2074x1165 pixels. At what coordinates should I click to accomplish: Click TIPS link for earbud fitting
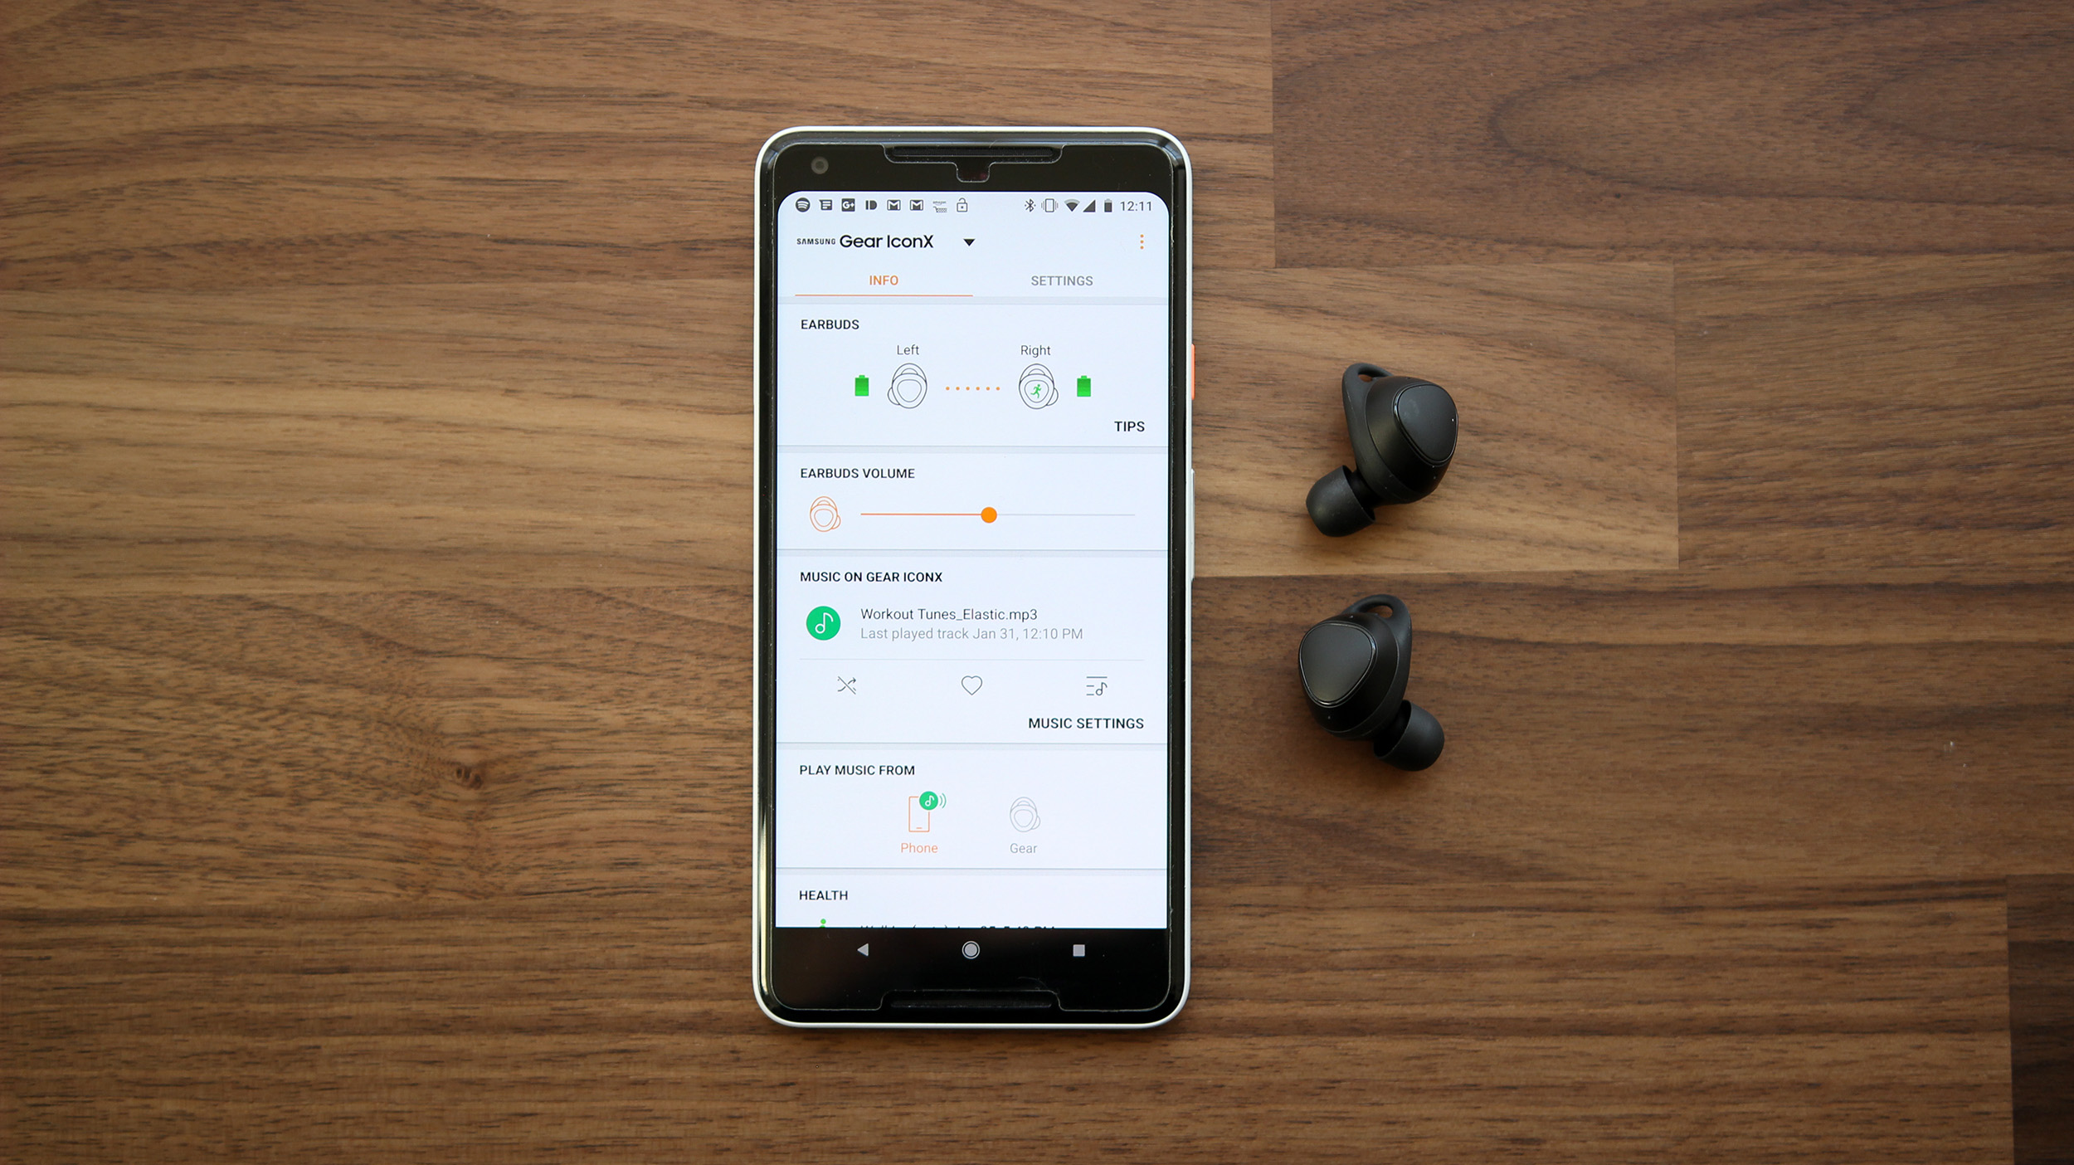point(1128,426)
